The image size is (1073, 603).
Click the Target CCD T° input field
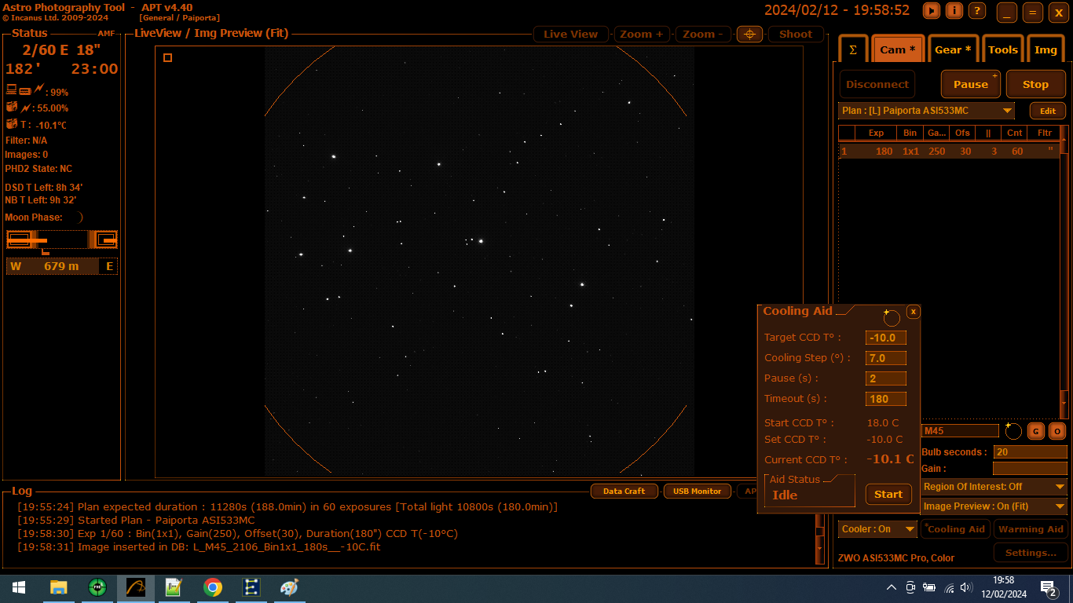886,338
